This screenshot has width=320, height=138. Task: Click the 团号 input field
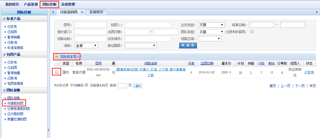(x=91, y=25)
